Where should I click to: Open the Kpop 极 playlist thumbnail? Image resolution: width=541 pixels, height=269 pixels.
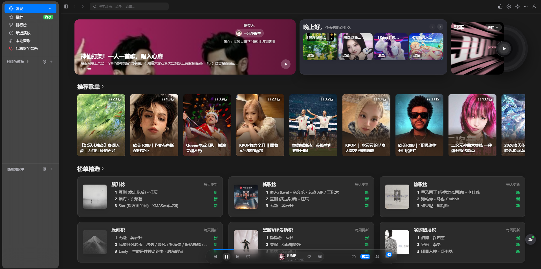pyautogui.click(x=391, y=47)
